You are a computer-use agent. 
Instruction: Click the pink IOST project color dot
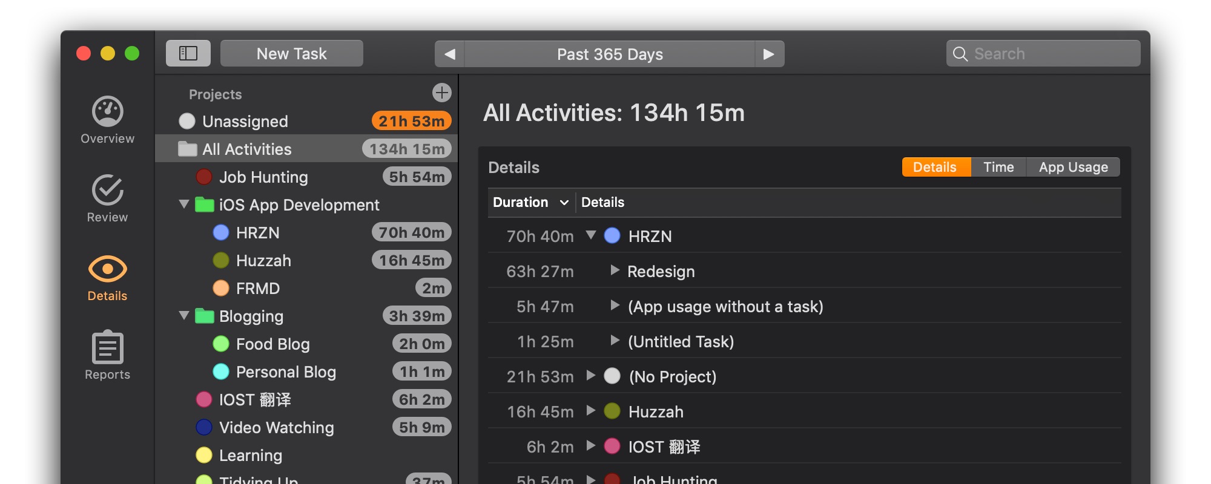(204, 399)
